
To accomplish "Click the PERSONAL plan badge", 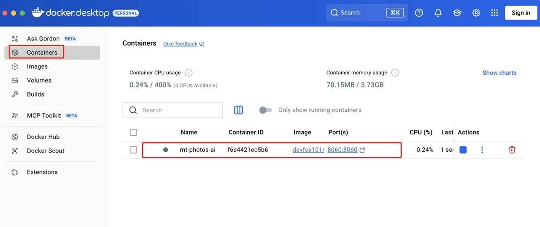I will coord(126,13).
